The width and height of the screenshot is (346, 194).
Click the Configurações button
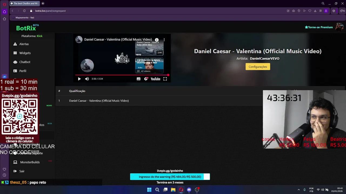pos(258,67)
